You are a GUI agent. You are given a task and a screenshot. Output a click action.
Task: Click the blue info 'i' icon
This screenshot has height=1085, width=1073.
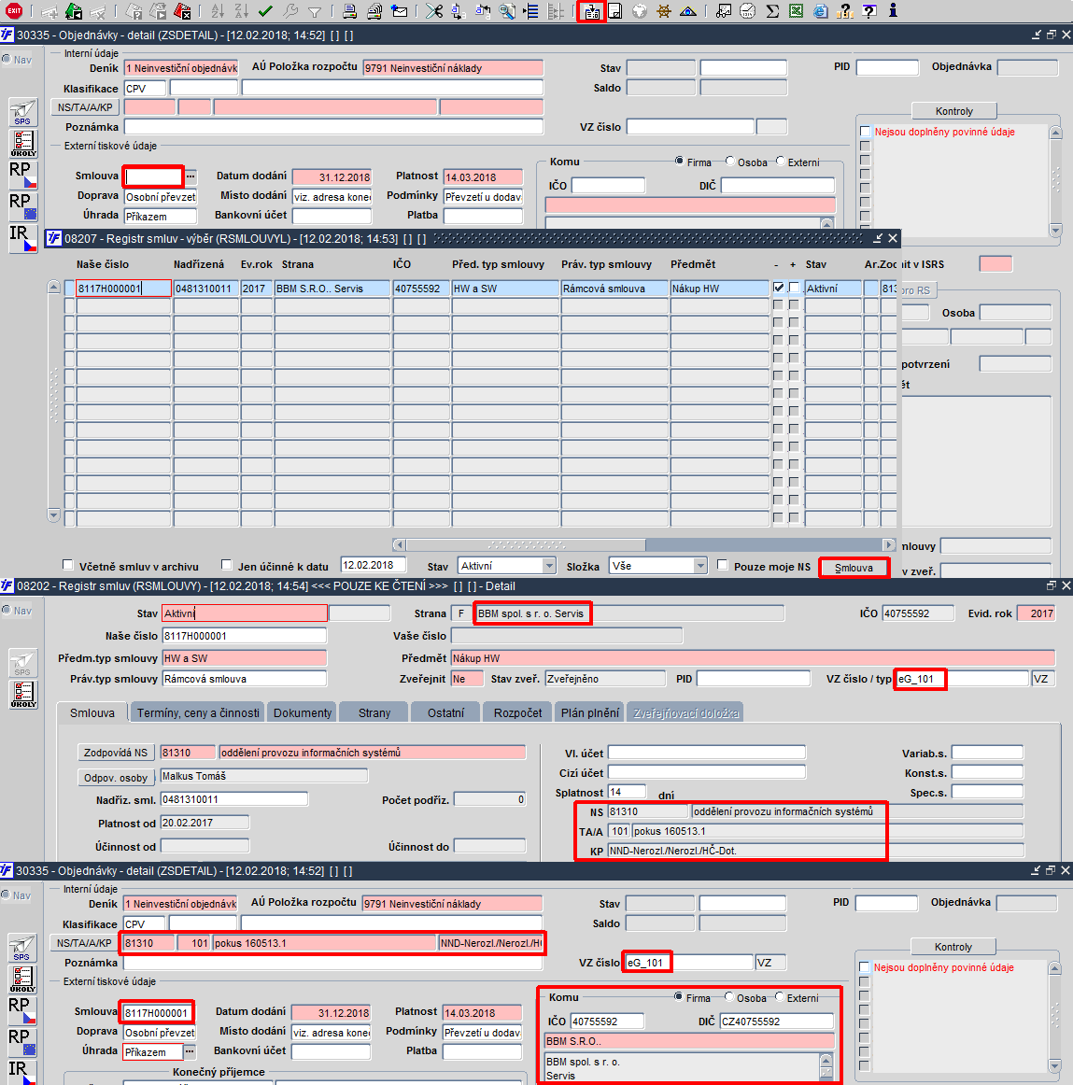pyautogui.click(x=893, y=10)
